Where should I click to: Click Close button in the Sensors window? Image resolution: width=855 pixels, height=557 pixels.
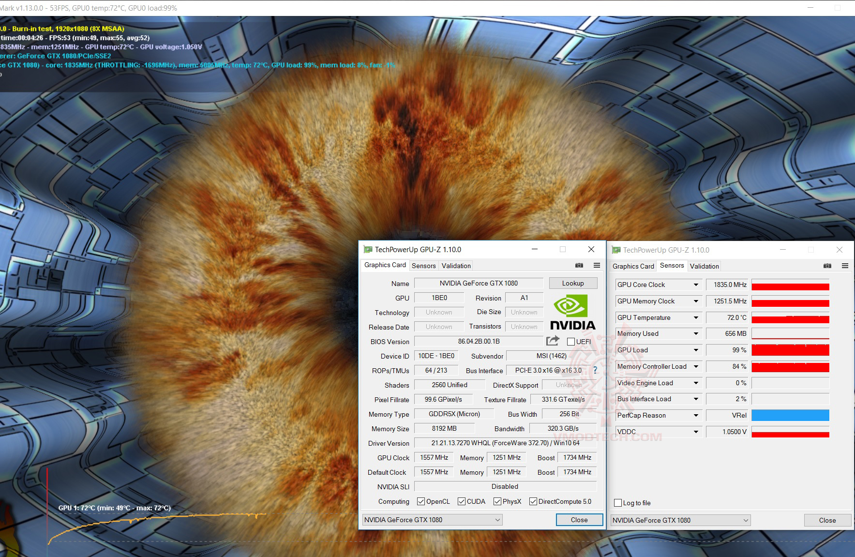(827, 520)
